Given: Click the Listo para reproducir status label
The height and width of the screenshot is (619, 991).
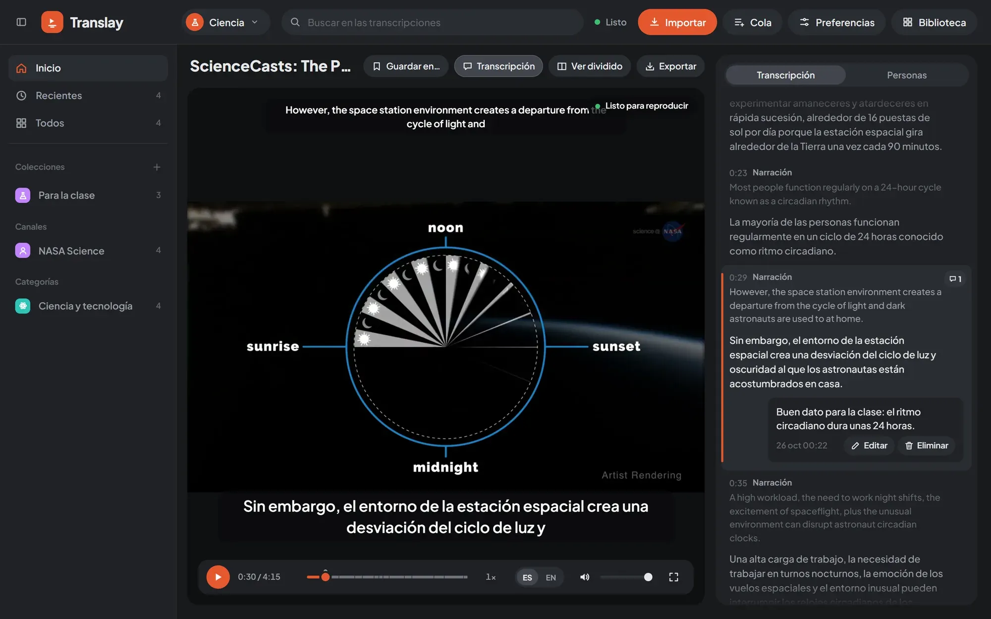Looking at the screenshot, I should pyautogui.click(x=642, y=106).
